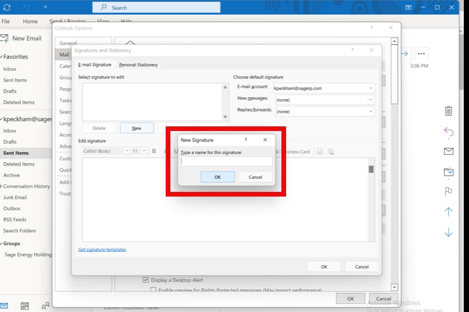Click the signature name input field
This screenshot has height=312, width=469.
(x=226, y=161)
